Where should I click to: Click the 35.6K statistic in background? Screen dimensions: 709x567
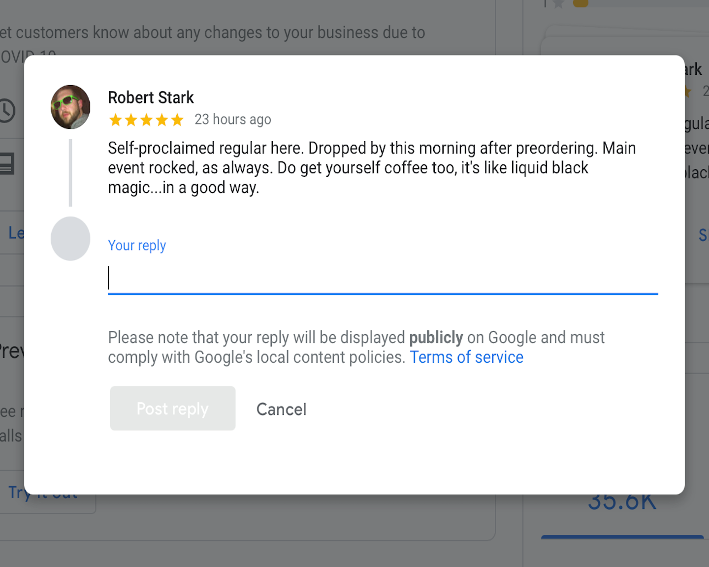pos(622,503)
